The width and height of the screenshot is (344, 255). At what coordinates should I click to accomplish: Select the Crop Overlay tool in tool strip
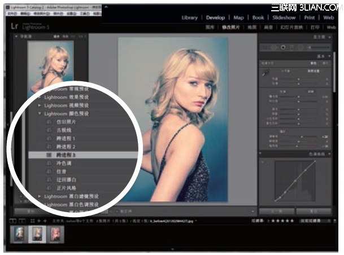(265, 47)
